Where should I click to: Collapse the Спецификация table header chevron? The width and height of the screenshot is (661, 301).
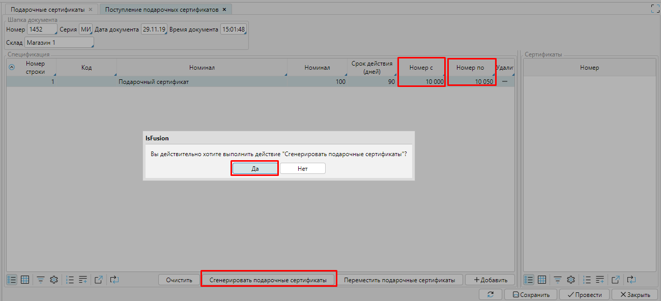(x=12, y=67)
